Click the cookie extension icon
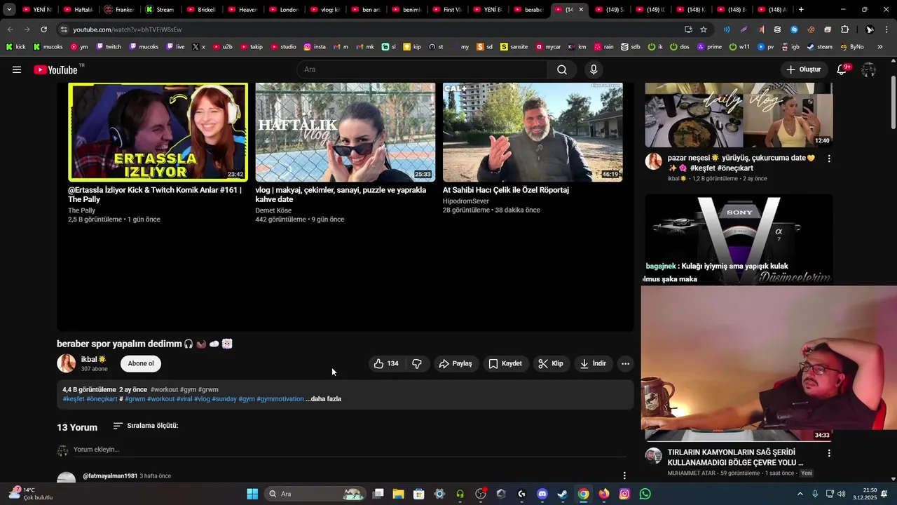 click(811, 29)
